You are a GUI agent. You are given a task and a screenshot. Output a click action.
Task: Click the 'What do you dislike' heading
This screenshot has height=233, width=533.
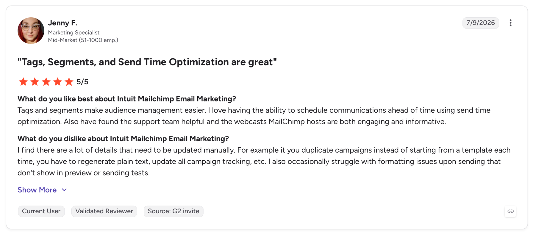point(123,139)
